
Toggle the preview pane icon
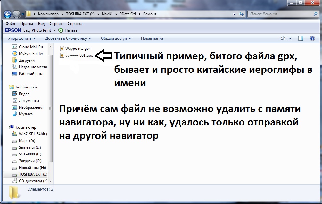301,38
